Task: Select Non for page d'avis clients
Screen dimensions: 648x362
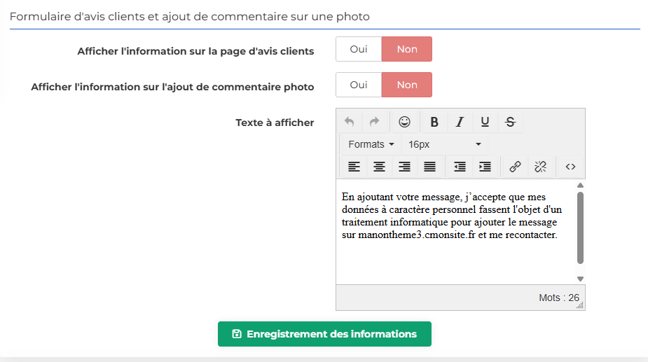Action: click(406, 49)
